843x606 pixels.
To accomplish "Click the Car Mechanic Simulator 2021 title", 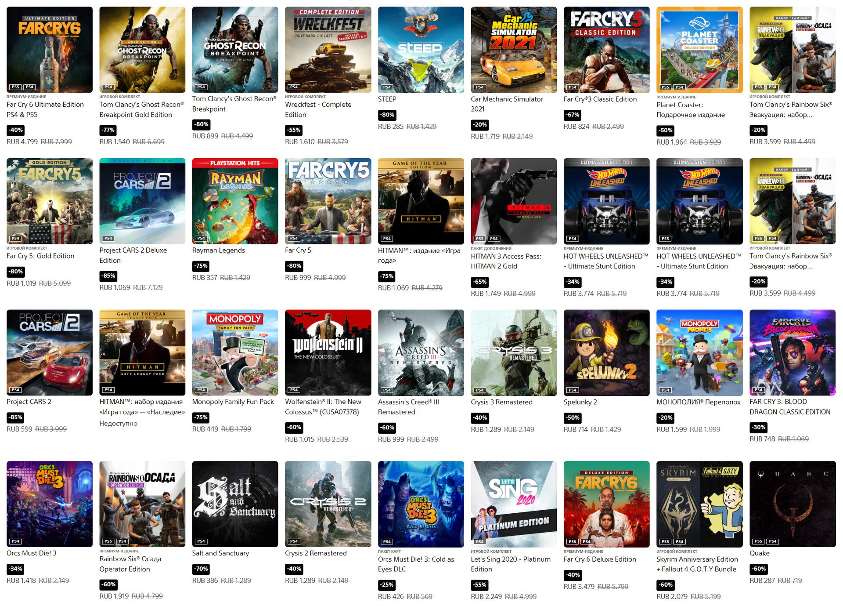I will tap(507, 104).
